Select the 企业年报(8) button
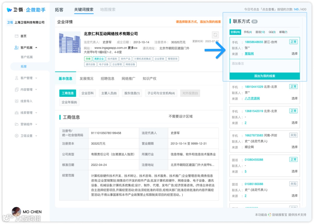Image resolution: width=314 pixels, height=224 pixels. click(x=69, y=102)
